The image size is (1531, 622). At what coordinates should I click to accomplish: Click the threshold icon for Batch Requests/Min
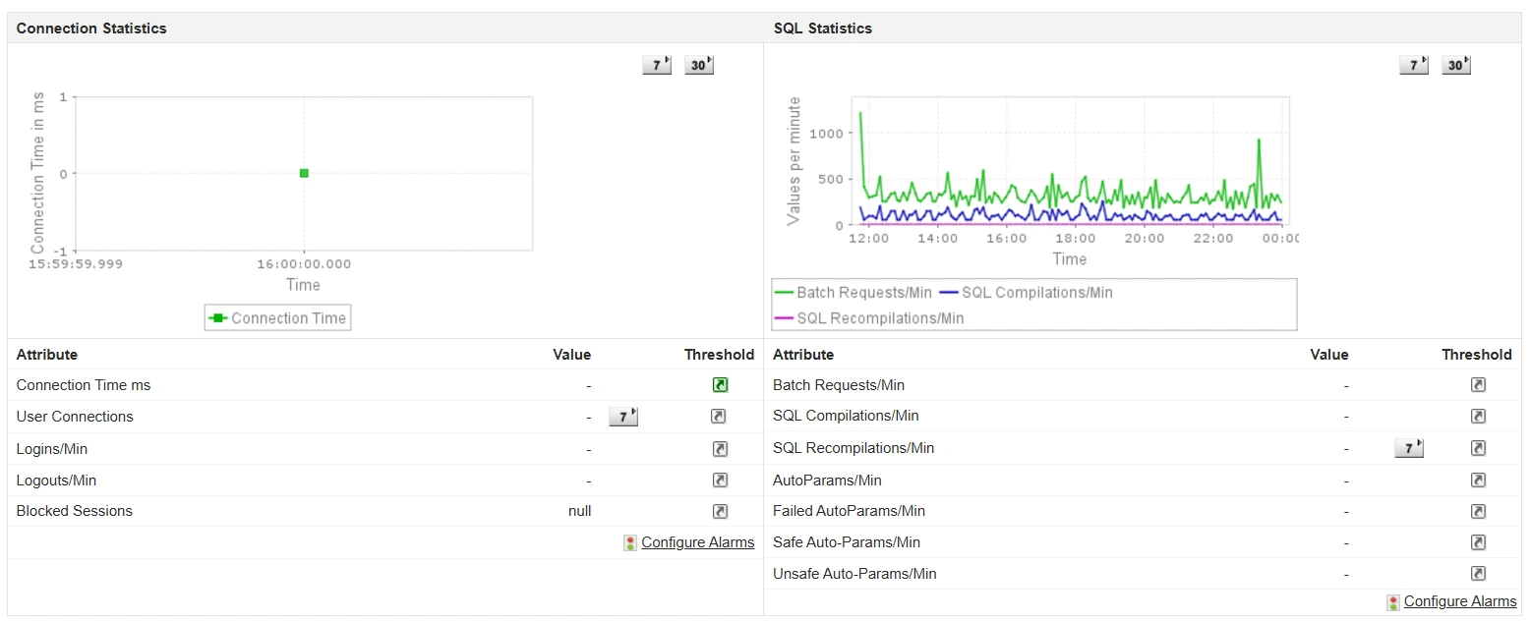coord(1478,384)
